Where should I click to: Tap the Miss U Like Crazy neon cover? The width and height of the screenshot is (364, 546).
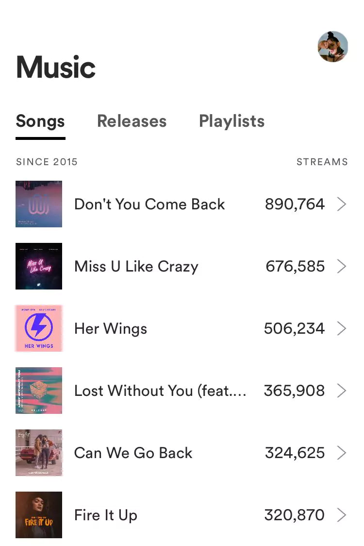(39, 266)
